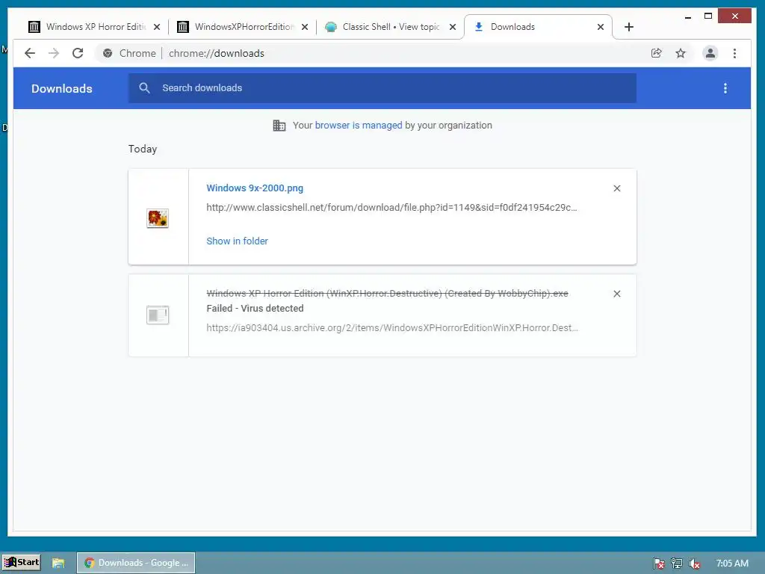765x574 pixels.
Task: Switch to the Windows XP Horror Edition tab
Action: click(95, 27)
